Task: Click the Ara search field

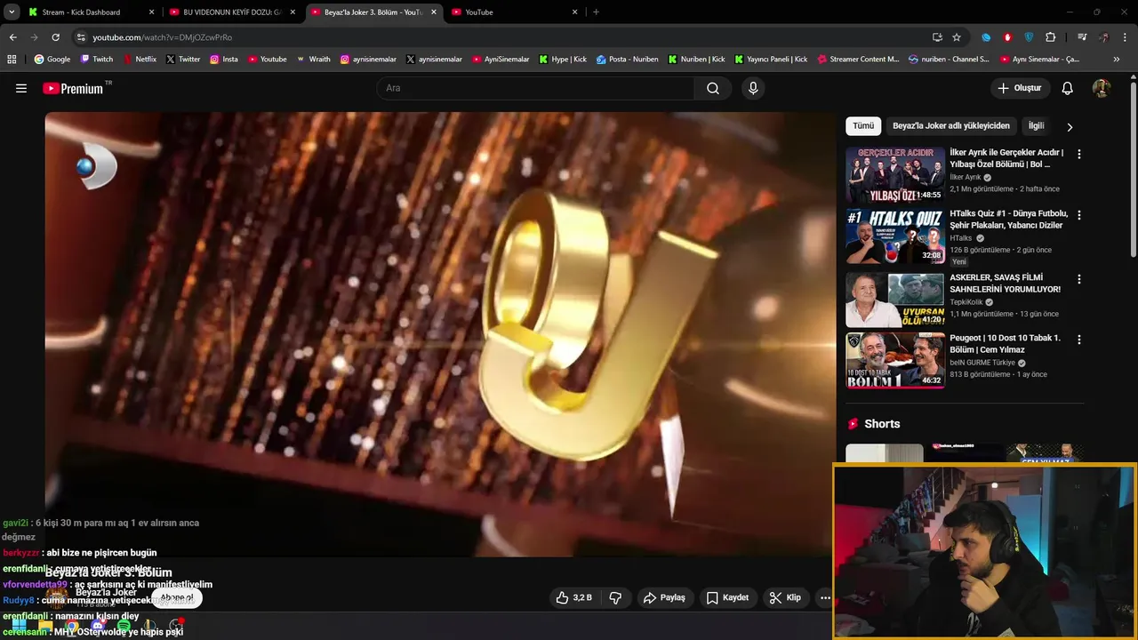Action: coord(535,88)
